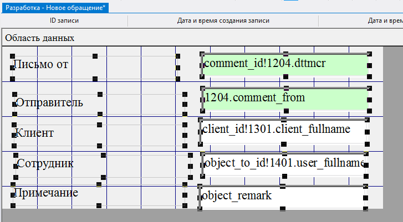403x222 pixels.
Task: Select the Сотрудник label
Action: pos(45,164)
